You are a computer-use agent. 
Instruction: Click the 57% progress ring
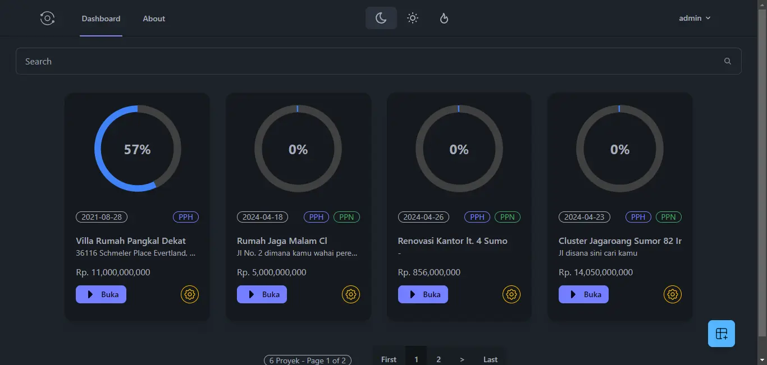(138, 149)
